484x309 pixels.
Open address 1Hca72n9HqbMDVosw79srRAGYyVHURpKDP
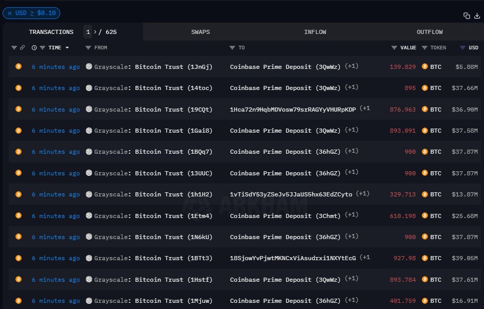293,110
